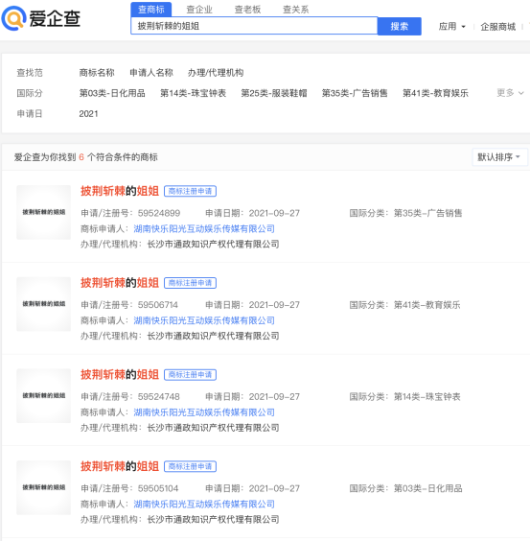Open applicant 湖南快乐阳光互动娱乐传媒有限公司 in the 59524899 result
Viewport: 530px width, 541px height.
pos(204,228)
